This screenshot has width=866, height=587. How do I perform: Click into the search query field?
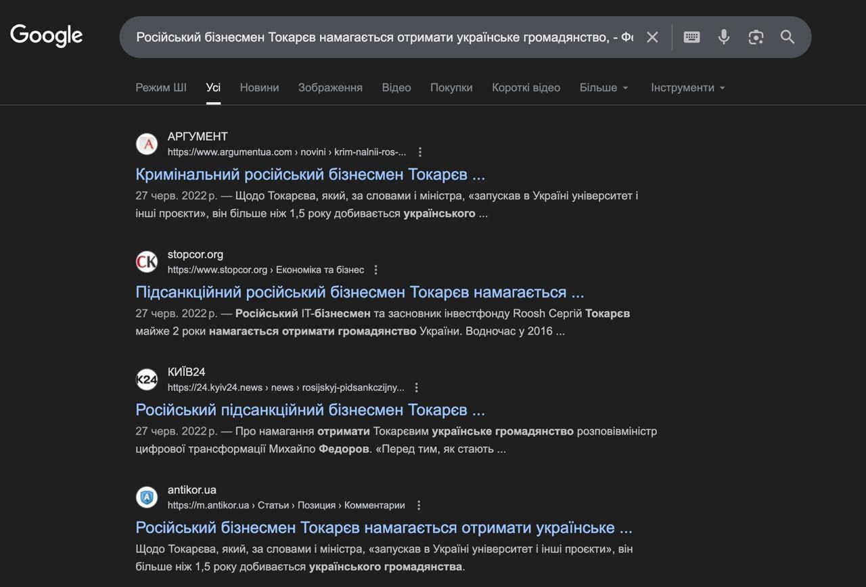(x=384, y=37)
